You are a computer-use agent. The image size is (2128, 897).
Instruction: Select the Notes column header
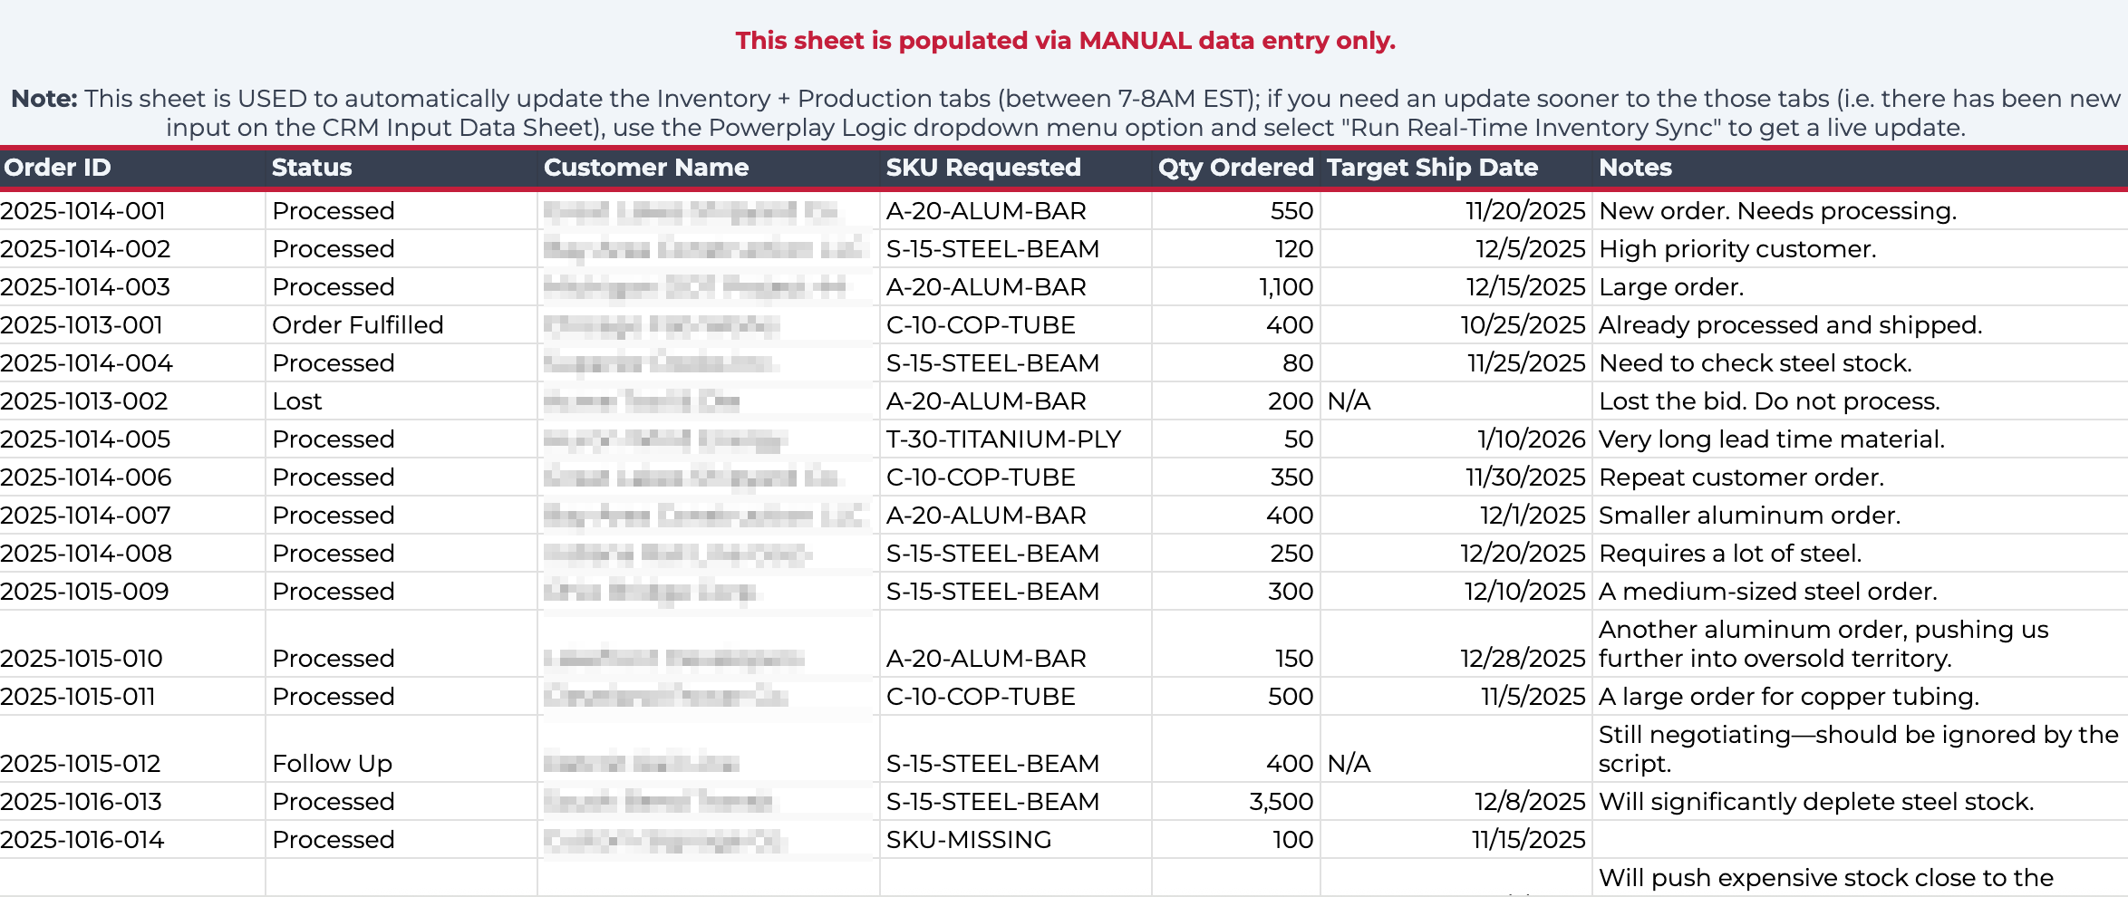(1860, 168)
